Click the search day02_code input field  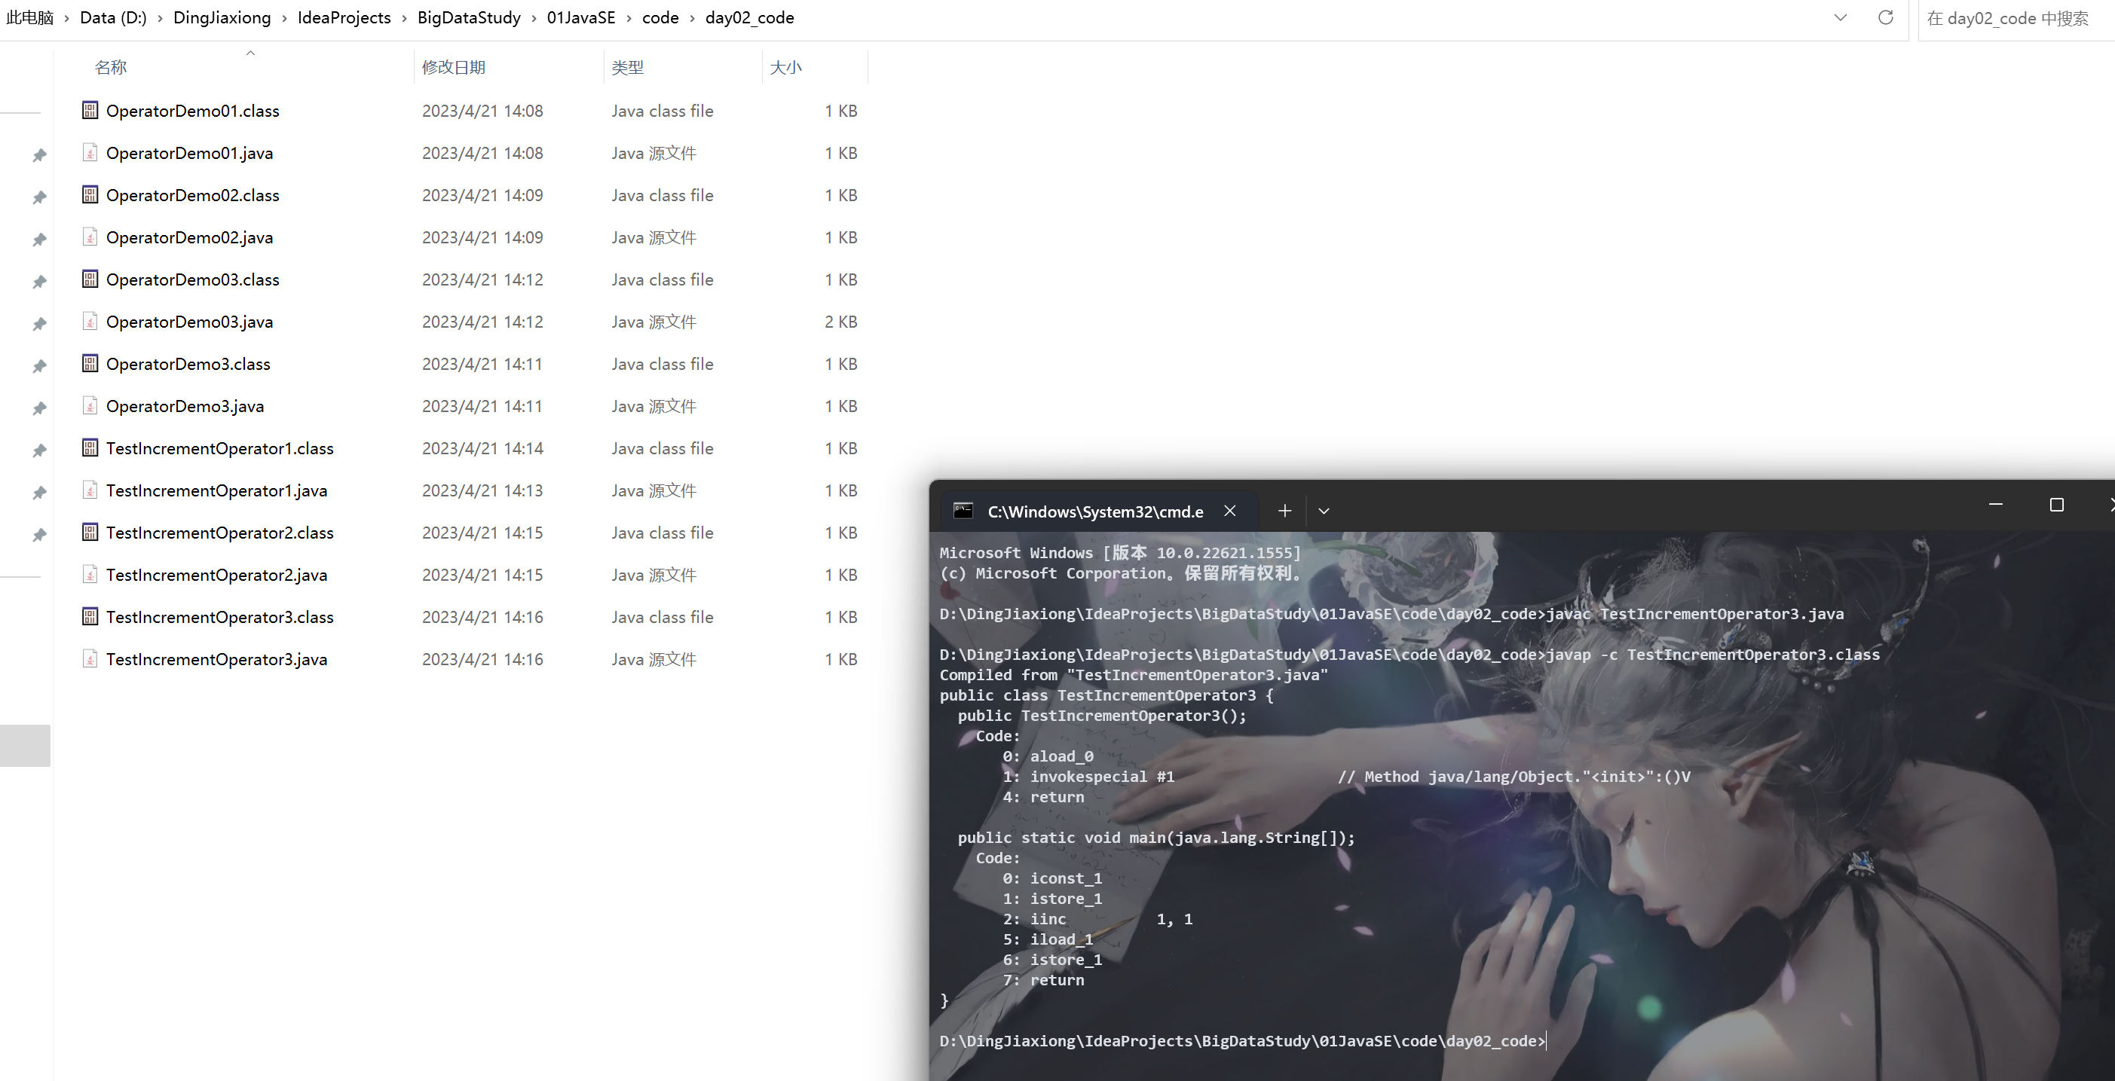coord(2007,18)
